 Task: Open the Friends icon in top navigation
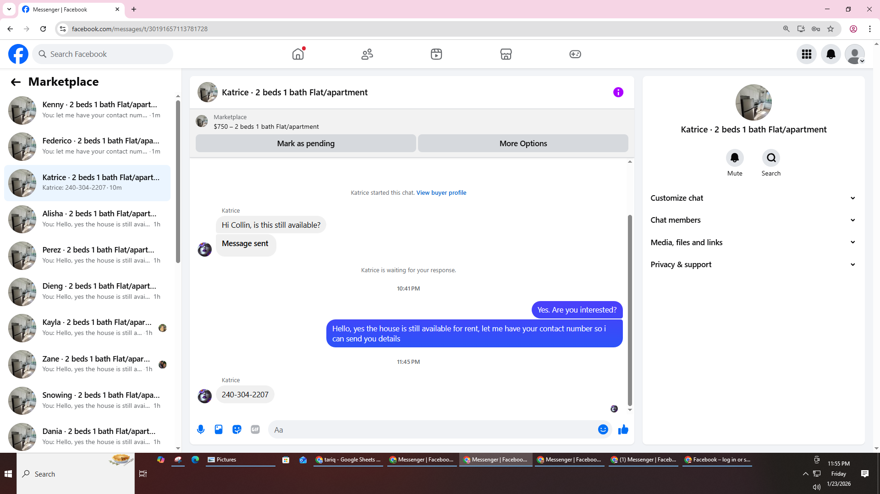pyautogui.click(x=367, y=54)
